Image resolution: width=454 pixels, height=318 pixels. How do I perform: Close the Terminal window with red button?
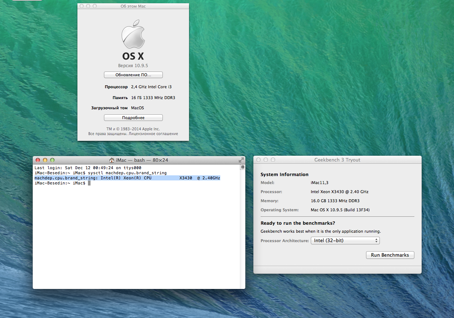point(38,160)
